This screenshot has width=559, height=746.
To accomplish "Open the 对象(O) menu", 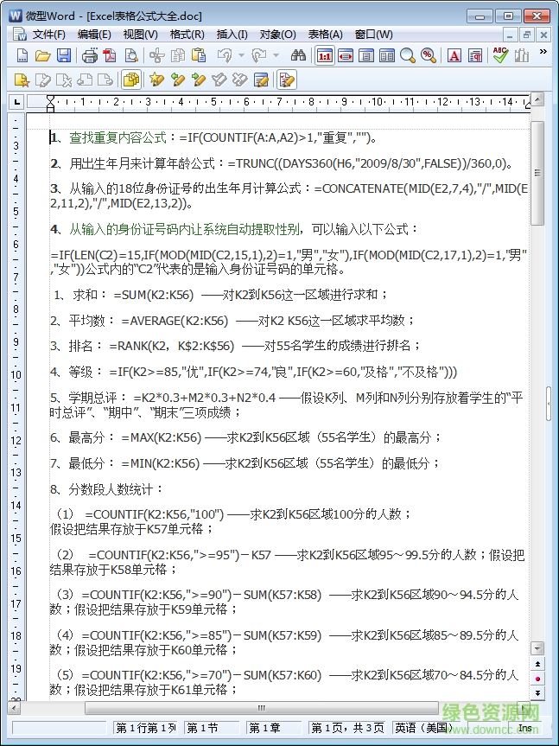I will pos(277,35).
